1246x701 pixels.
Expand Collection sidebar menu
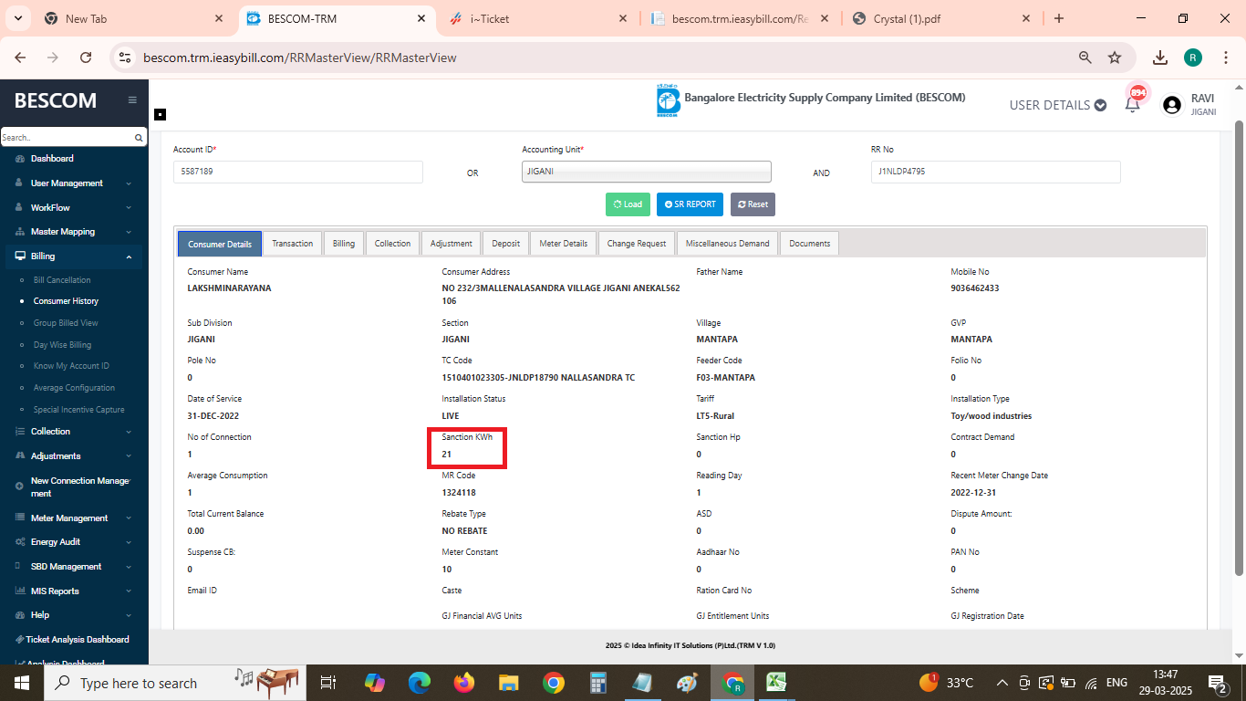[73, 432]
